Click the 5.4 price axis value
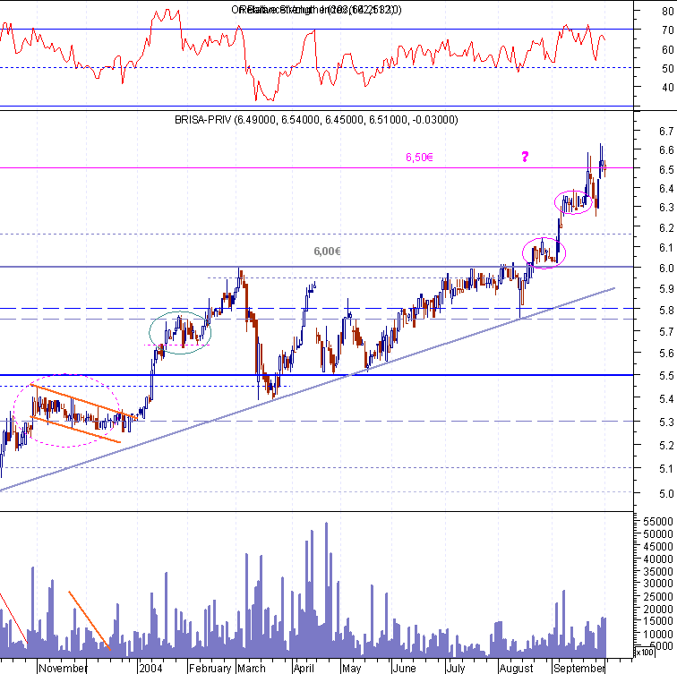 click(666, 398)
